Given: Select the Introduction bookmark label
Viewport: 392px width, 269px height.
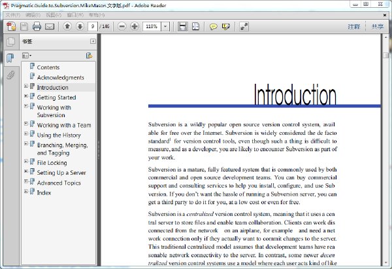Looking at the screenshot, I should (52, 88).
